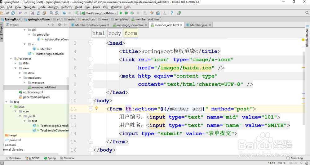Switch to the MemberController.java tab
Image resolution: width=310 pixels, height=165 pixels.
pyautogui.click(x=90, y=25)
